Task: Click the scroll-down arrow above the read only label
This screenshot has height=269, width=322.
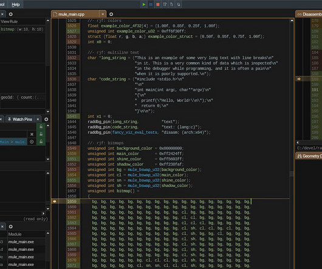Action: 48,209
